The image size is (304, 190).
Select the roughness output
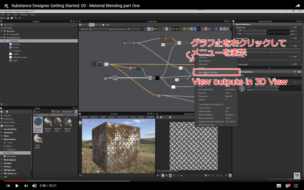(16, 51)
